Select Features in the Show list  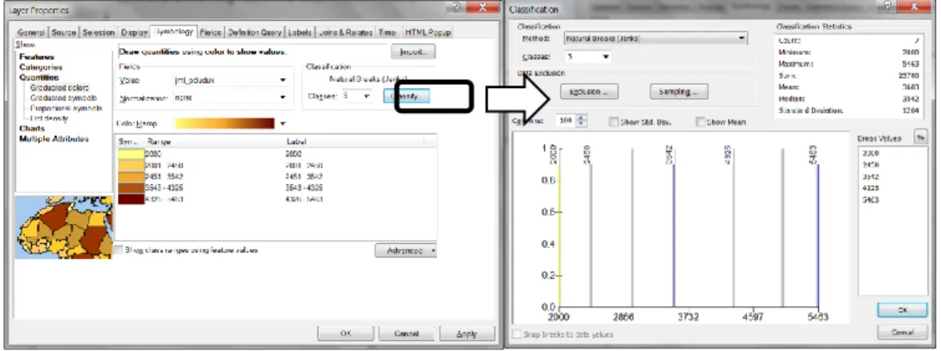pos(36,57)
